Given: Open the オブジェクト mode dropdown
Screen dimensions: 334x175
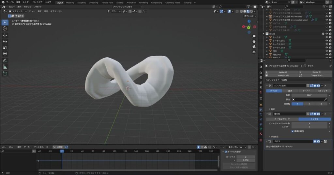Looking at the screenshot, I should (x=18, y=11).
